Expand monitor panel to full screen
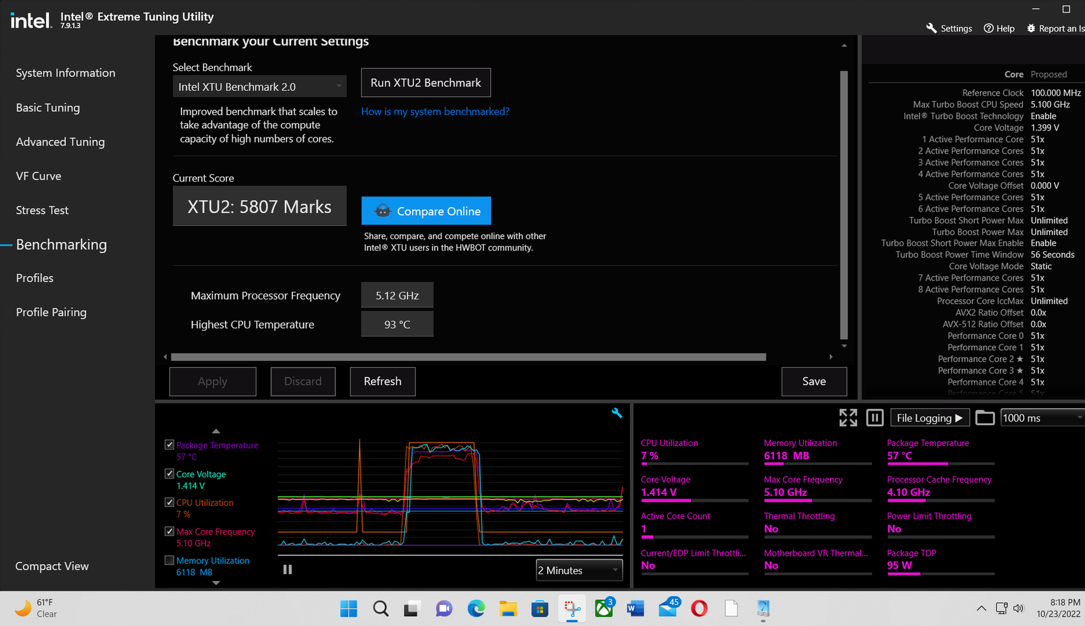 (848, 417)
